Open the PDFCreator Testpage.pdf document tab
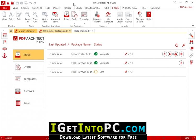Screen dimensions: 196x140 55,31
